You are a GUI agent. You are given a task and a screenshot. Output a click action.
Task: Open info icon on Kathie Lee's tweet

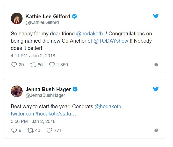pyautogui.click(x=156, y=65)
